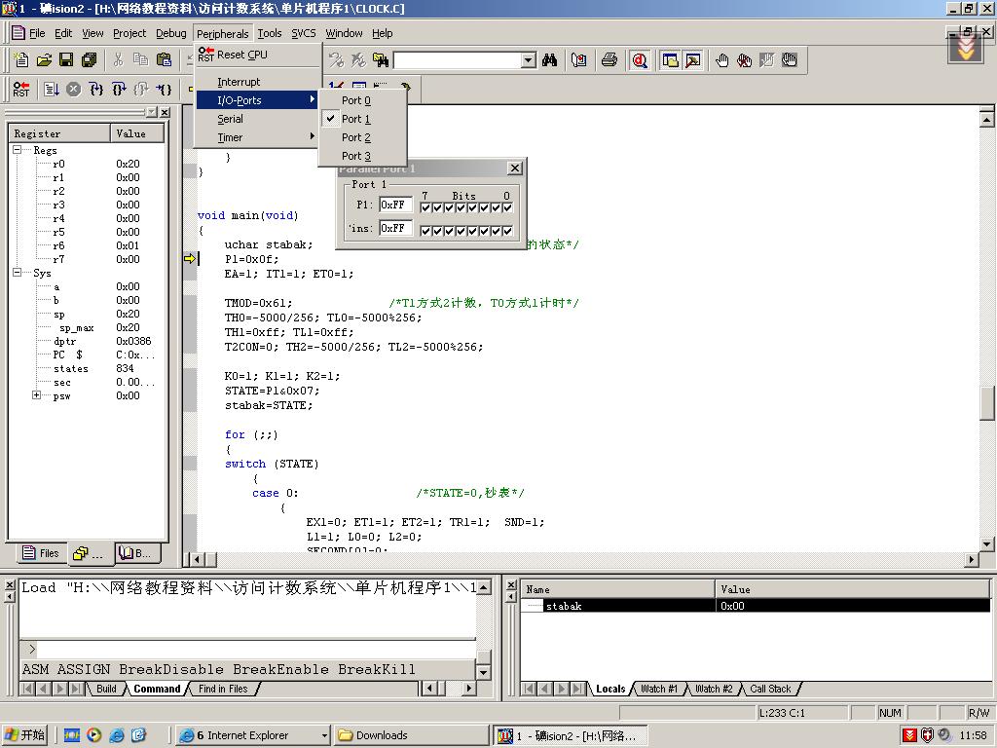Toggle bit 7 checkbox in the Pins row
The height and width of the screenshot is (748, 997).
click(425, 231)
